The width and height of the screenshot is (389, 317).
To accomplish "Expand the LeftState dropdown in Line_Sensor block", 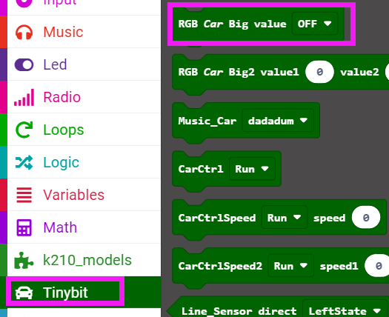I will [345, 309].
